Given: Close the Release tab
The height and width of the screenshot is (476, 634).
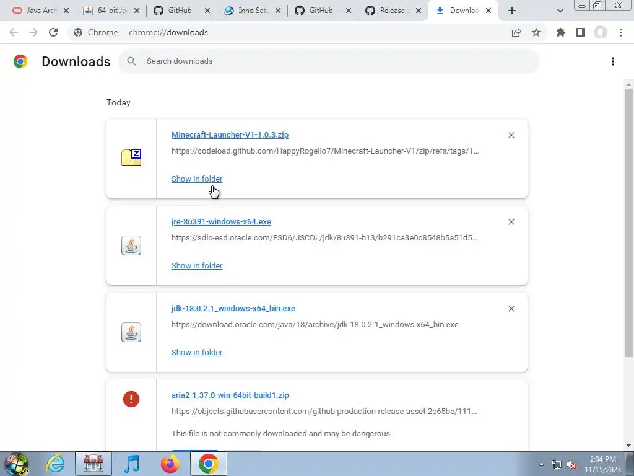Looking at the screenshot, I should (x=419, y=11).
